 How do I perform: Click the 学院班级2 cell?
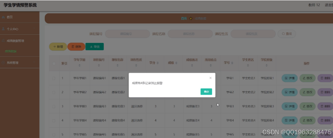click(x=267, y=92)
